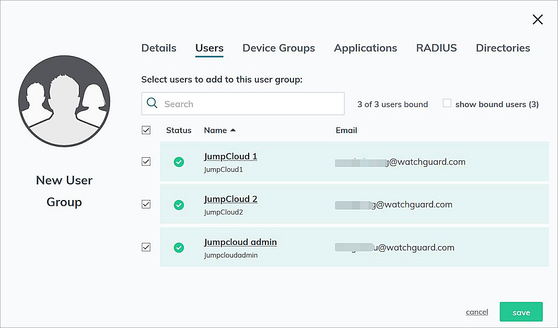Uncheck the JumpCloud 1 row checkbox

click(146, 161)
